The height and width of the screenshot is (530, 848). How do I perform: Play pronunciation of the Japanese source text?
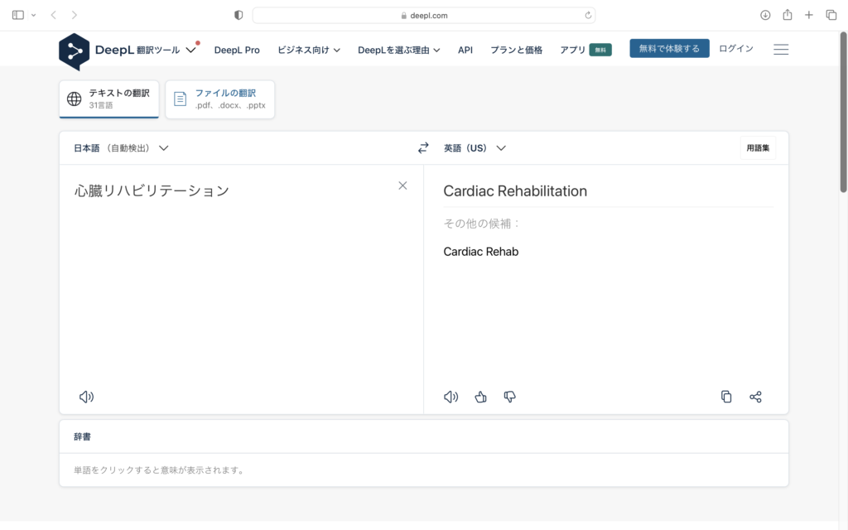coord(86,397)
